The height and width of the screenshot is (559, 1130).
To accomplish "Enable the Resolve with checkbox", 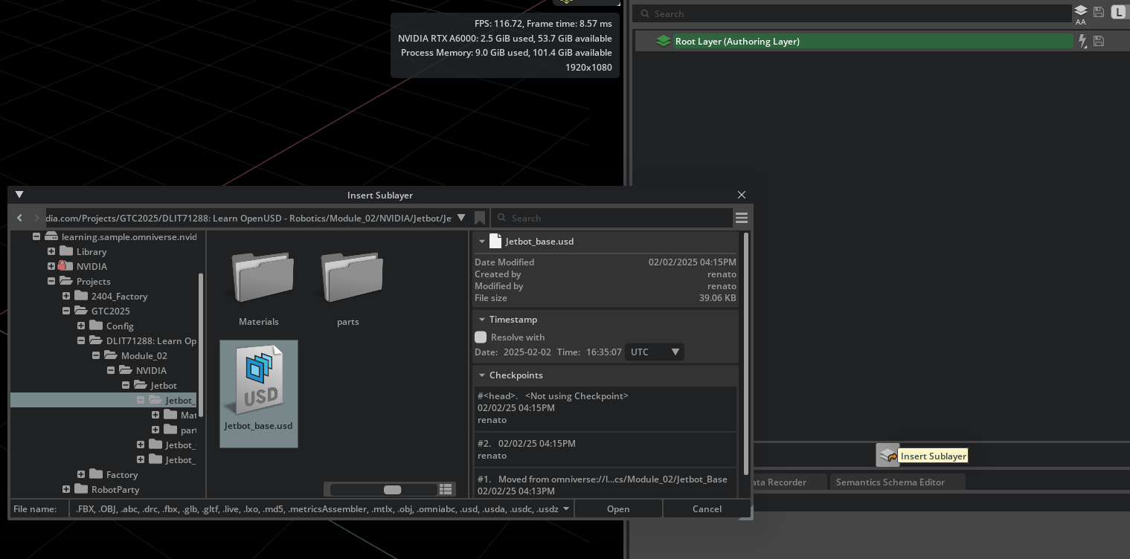I will pos(481,337).
